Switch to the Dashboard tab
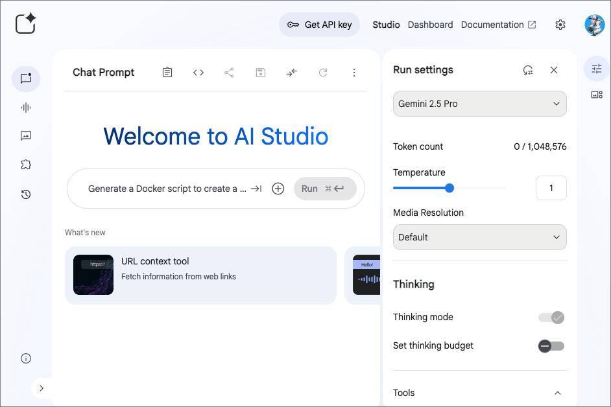The width and height of the screenshot is (611, 407). coord(430,25)
